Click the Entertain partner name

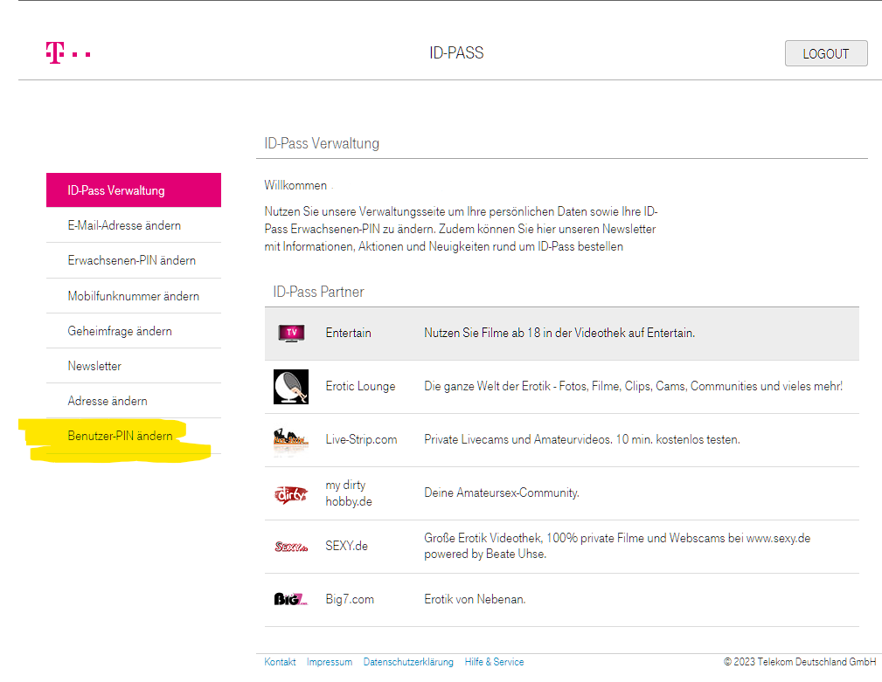(348, 333)
